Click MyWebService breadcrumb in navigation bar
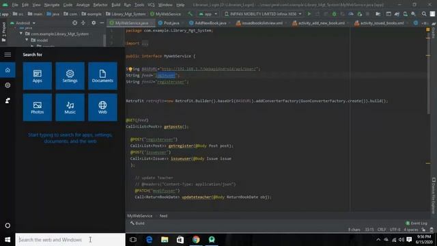Screen dimensions: 437x246 point(165,14)
